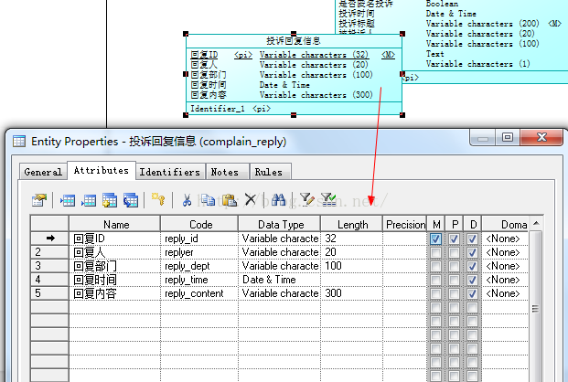Viewport: 568px width, 382px height.
Task: Click the Entity Properties window title icon
Action: click(19, 141)
